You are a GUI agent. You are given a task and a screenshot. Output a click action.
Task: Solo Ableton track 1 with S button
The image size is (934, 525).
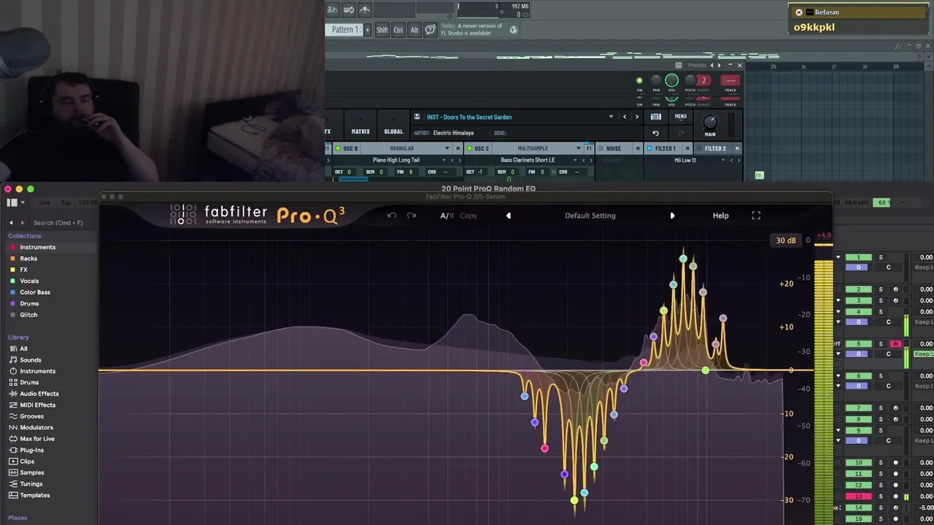pyautogui.click(x=880, y=257)
